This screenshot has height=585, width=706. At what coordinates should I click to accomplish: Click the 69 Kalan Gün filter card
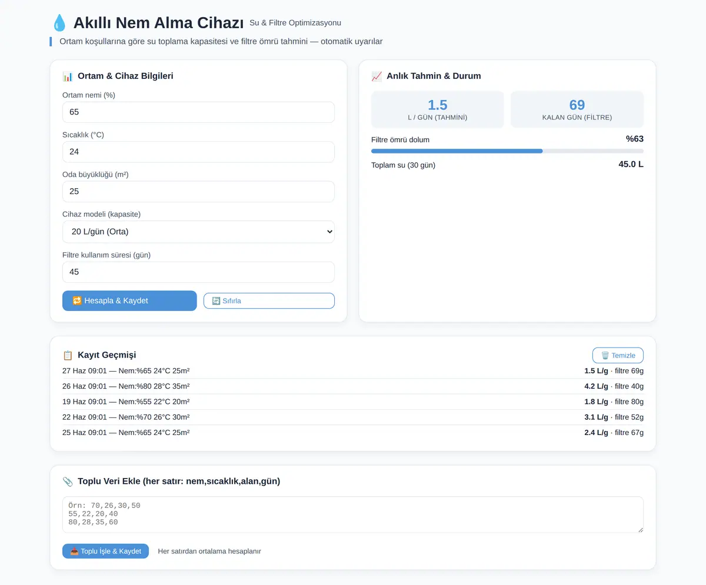(577, 109)
